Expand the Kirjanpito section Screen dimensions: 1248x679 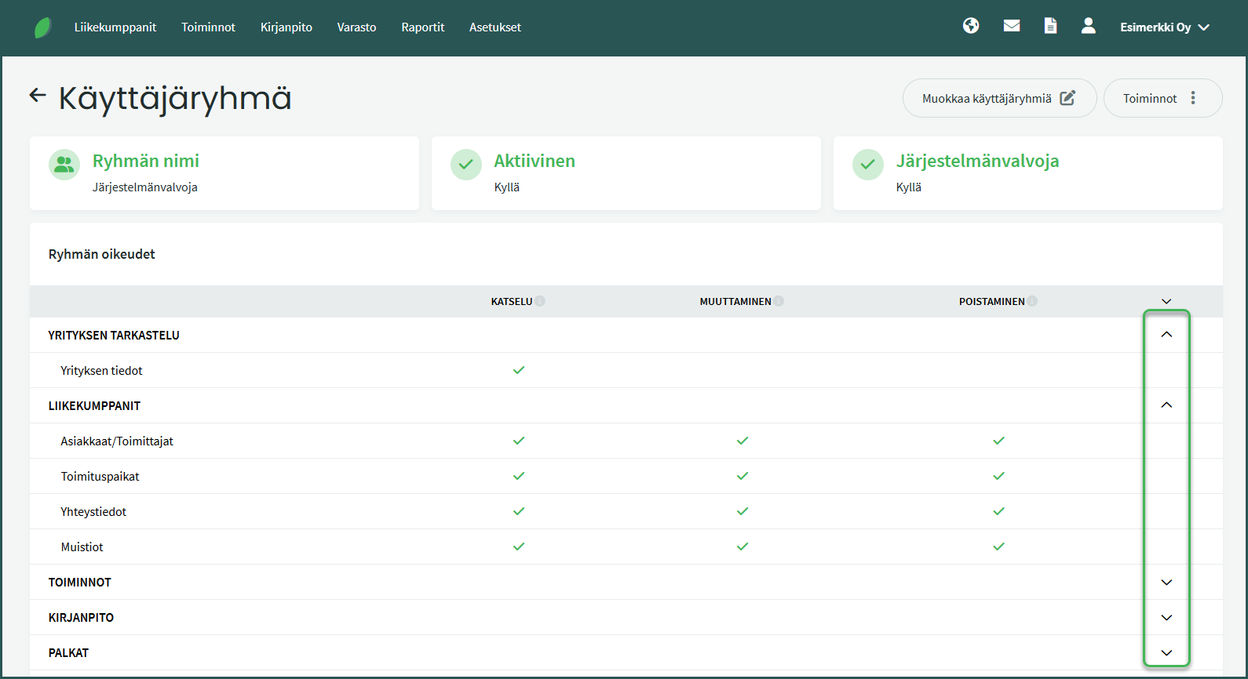[x=1166, y=618]
